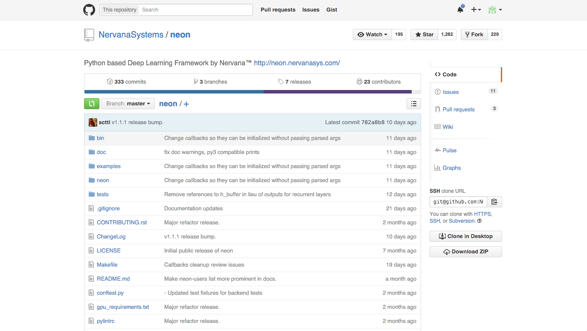Open the Branch: master dropdown
Screen dimensions: 587x331
coord(128,104)
